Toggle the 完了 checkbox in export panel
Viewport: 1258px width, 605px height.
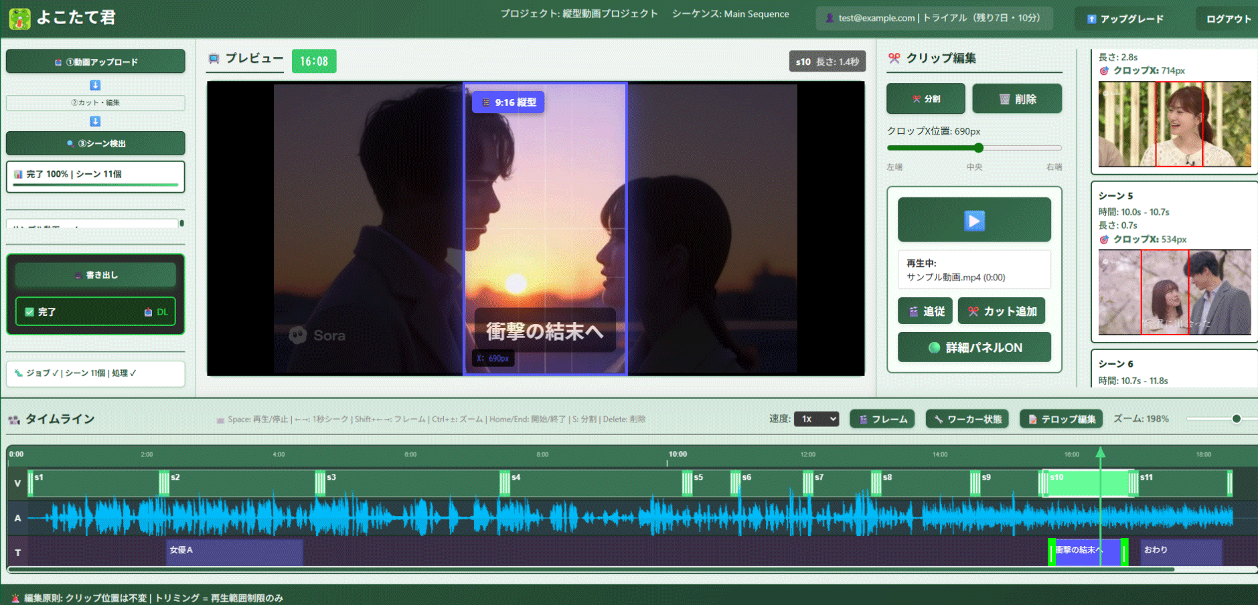coord(29,312)
